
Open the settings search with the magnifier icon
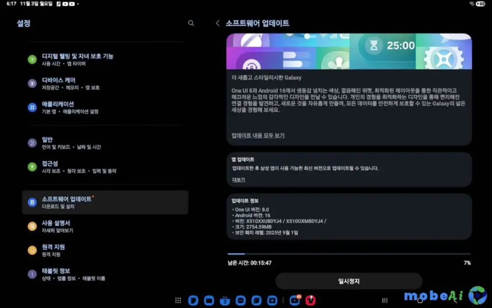pyautogui.click(x=191, y=23)
